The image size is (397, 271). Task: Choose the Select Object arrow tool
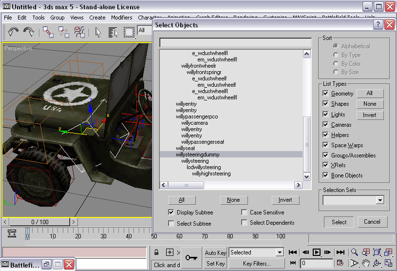98,33
